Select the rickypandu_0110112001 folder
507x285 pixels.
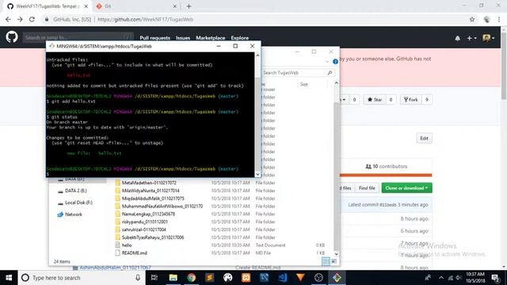click(x=144, y=222)
